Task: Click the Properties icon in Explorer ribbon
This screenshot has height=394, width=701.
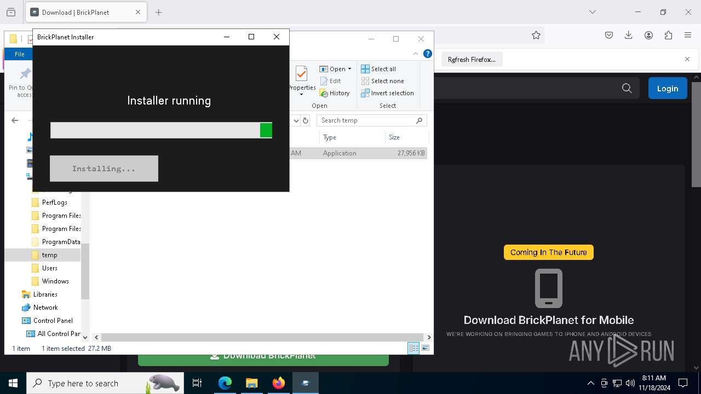Action: tap(301, 73)
